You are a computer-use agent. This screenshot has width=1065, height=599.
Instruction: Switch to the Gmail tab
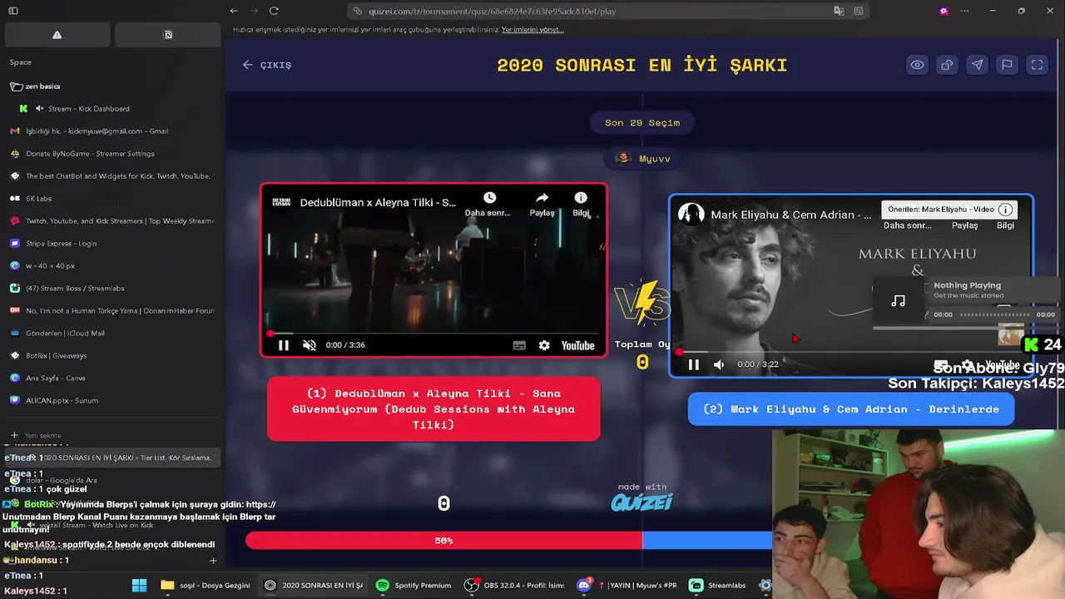[x=112, y=131]
